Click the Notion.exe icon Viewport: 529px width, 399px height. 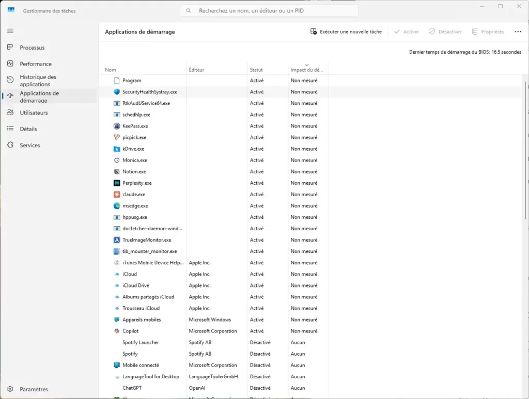point(117,171)
